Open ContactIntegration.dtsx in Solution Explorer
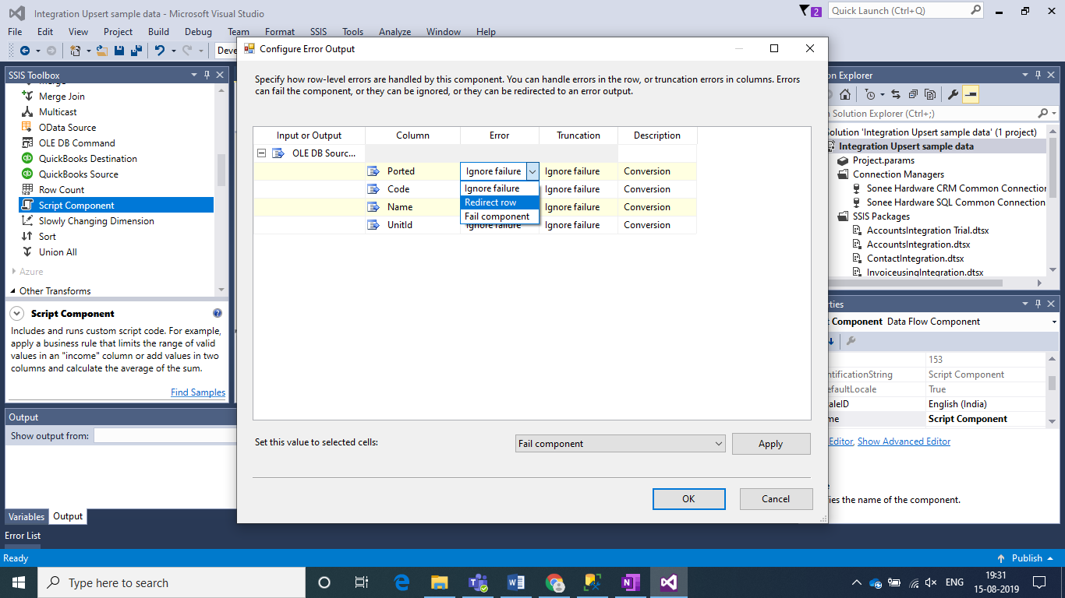Viewport: 1065px width, 598px height. [915, 259]
